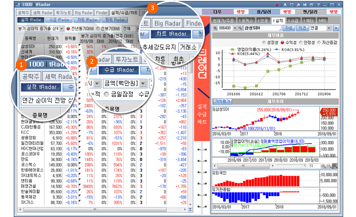The width and height of the screenshot is (356, 217).
Task: Jump to bottom of stock table
Action: pyautogui.click(x=190, y=209)
